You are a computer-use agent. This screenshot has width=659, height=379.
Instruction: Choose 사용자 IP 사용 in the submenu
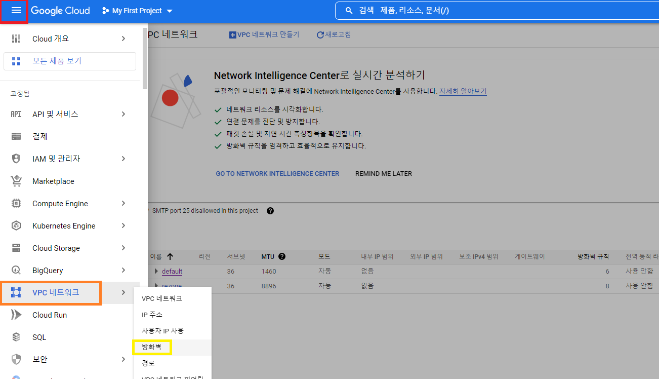(x=172, y=331)
